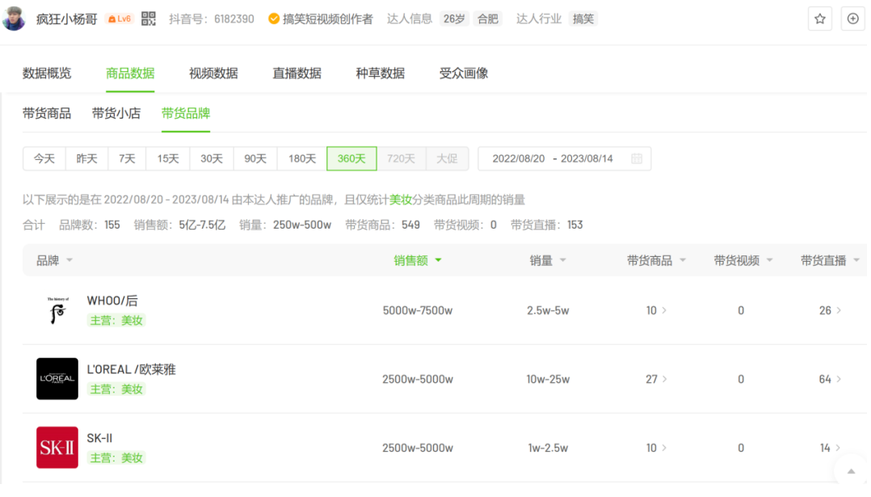The image size is (871, 497).
Task: Open the 视频数据 tab
Action: tap(213, 74)
